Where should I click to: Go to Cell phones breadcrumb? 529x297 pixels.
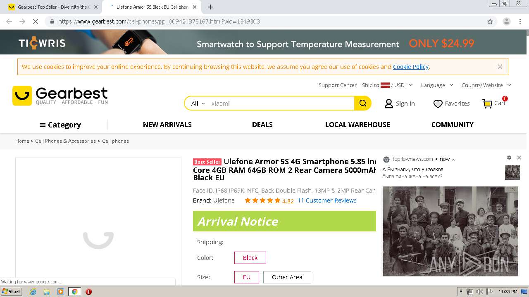click(115, 141)
